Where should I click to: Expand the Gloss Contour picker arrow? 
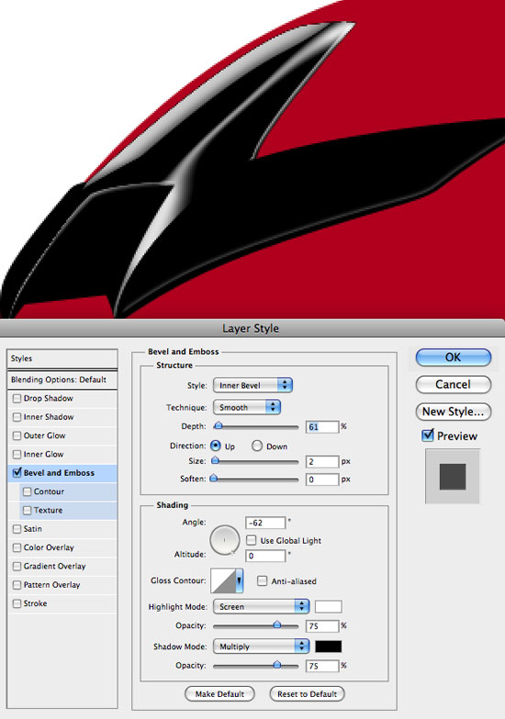(x=239, y=581)
